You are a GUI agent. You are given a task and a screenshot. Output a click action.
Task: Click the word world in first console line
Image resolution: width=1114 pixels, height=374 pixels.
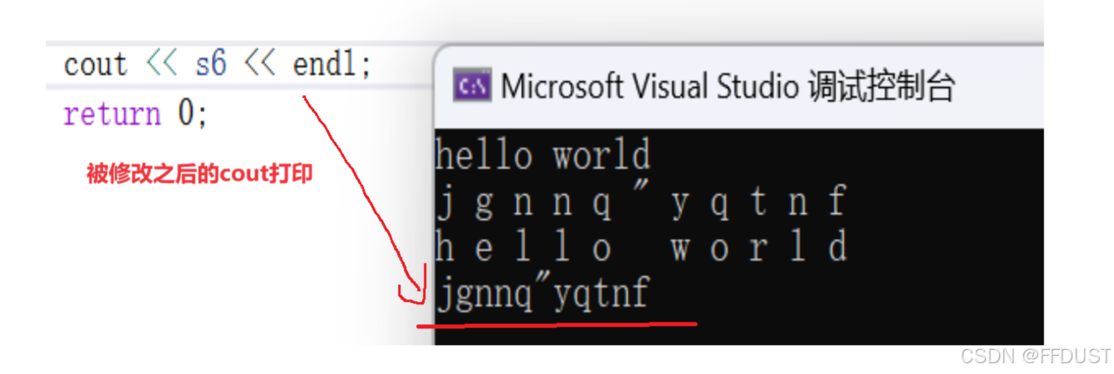coord(601,156)
